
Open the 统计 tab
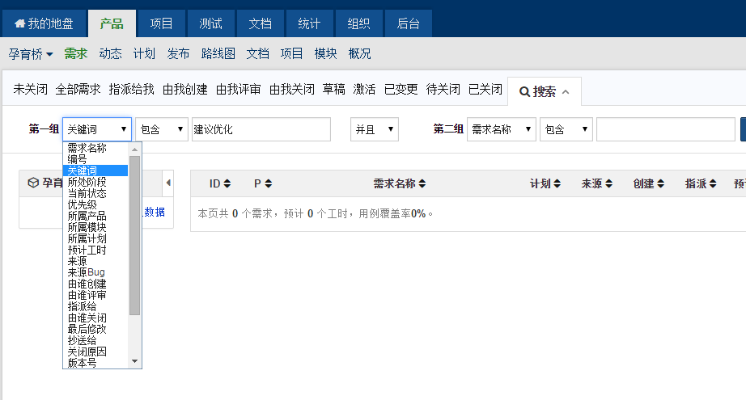click(x=309, y=23)
